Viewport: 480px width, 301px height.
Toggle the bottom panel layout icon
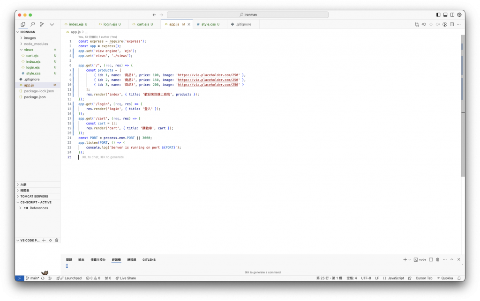click(445, 15)
